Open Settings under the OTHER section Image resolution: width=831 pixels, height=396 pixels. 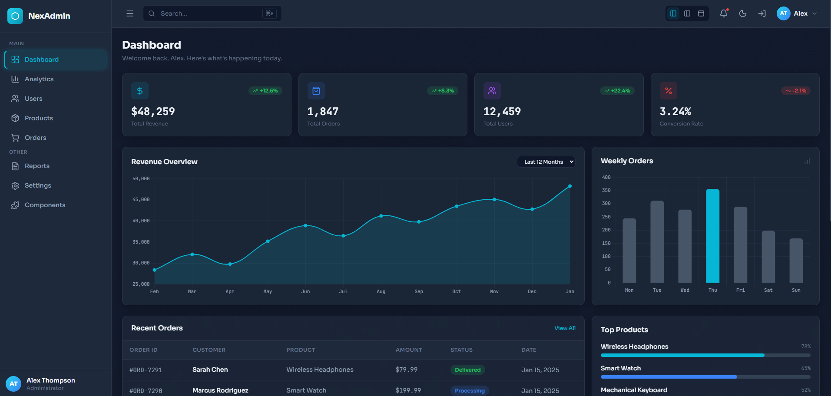(38, 185)
